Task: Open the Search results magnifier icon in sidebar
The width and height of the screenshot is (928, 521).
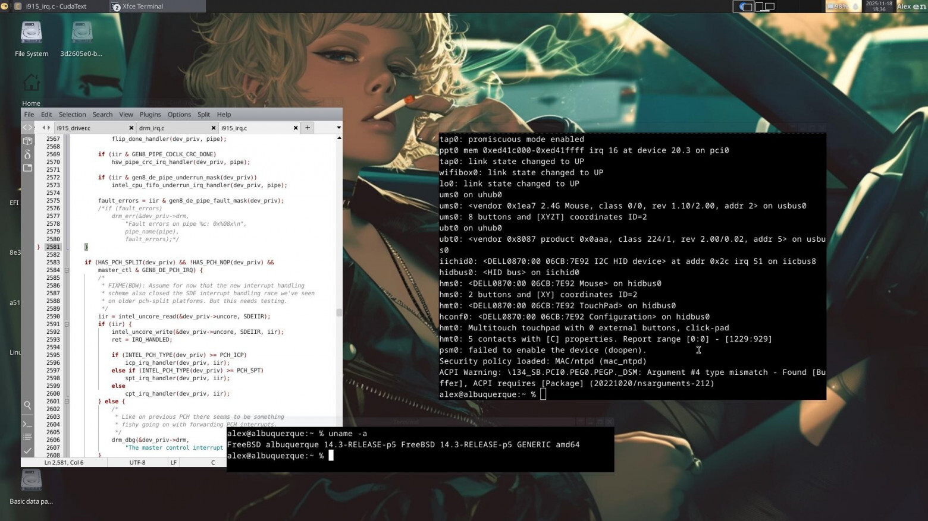Action: click(27, 405)
